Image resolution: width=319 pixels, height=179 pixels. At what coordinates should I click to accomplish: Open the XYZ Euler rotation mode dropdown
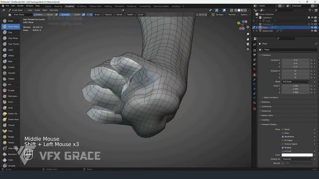296,82
